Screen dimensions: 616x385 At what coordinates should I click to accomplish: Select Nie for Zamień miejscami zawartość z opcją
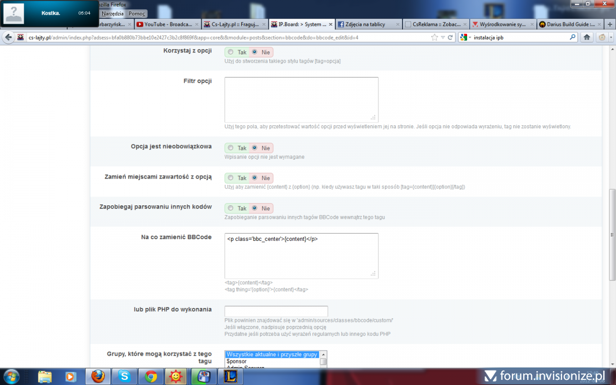254,178
